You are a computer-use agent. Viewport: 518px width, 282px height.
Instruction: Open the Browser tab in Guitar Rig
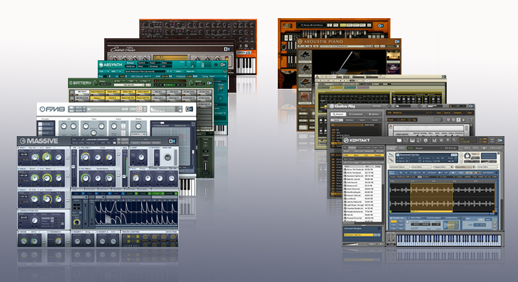point(338,114)
